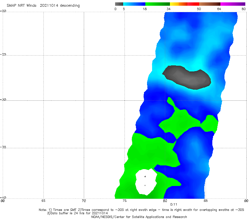Click the '0' label under the color bar
Image resolution: width=249 pixels, height=219 pixels.
point(115,9)
